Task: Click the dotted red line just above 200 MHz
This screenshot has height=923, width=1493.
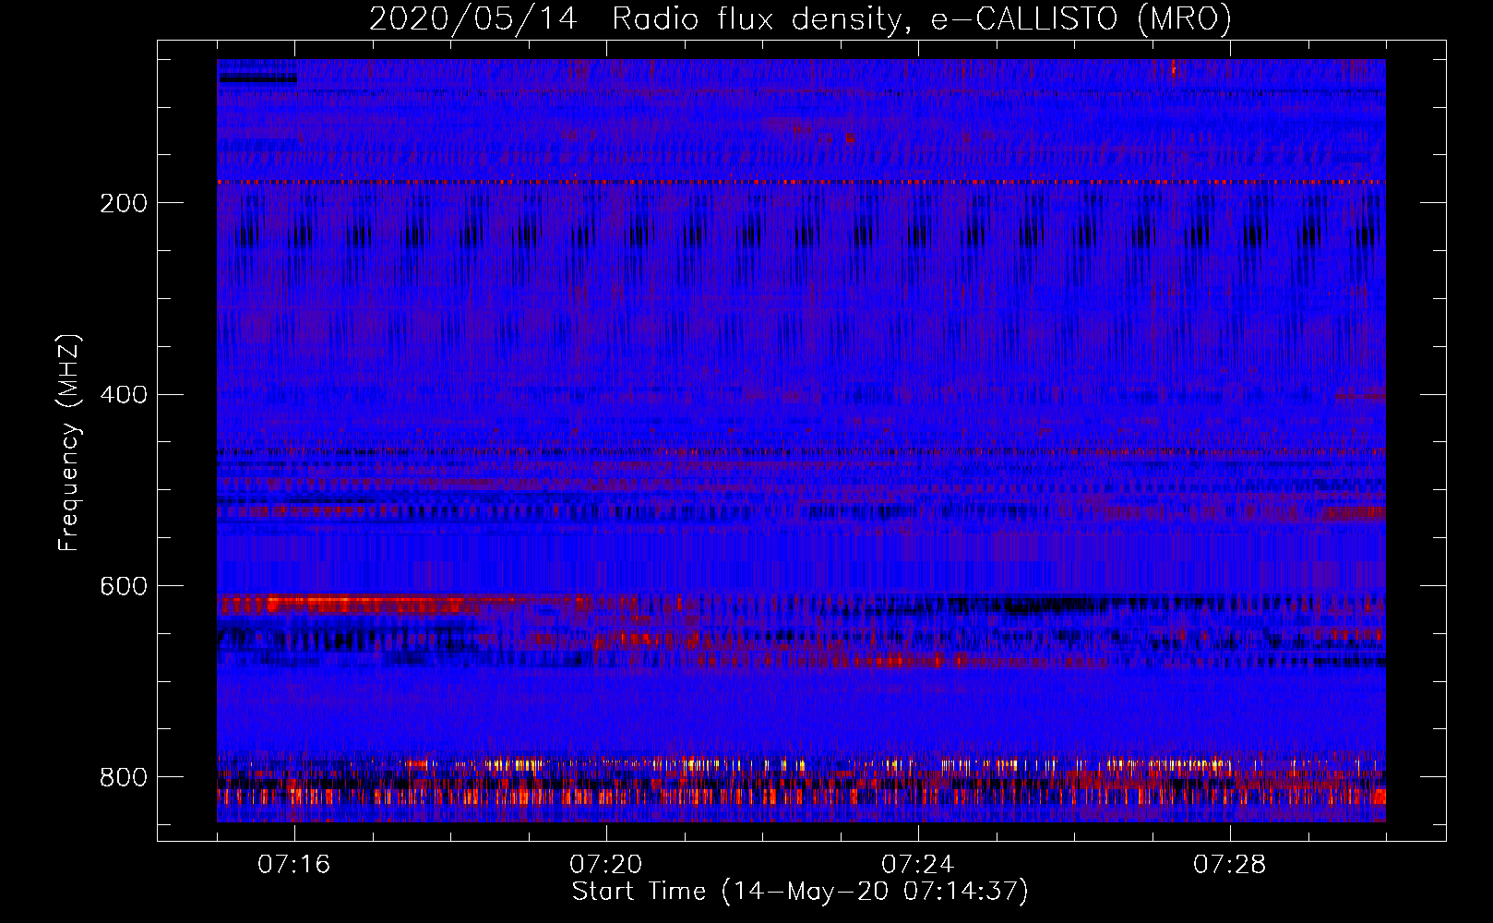Action: point(801,183)
